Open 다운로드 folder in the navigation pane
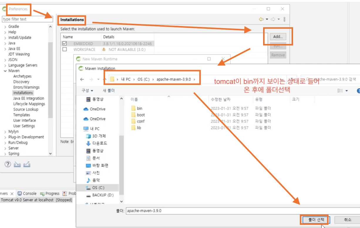This screenshot has width=360, height=228. (x=96, y=143)
